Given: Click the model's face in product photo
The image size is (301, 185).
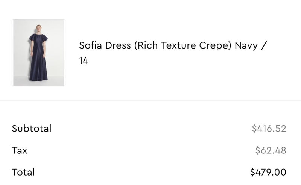Looking at the screenshot, I should (x=38, y=28).
